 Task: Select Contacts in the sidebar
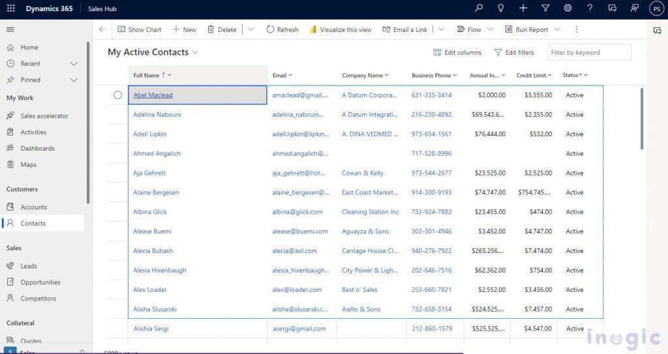click(42, 223)
